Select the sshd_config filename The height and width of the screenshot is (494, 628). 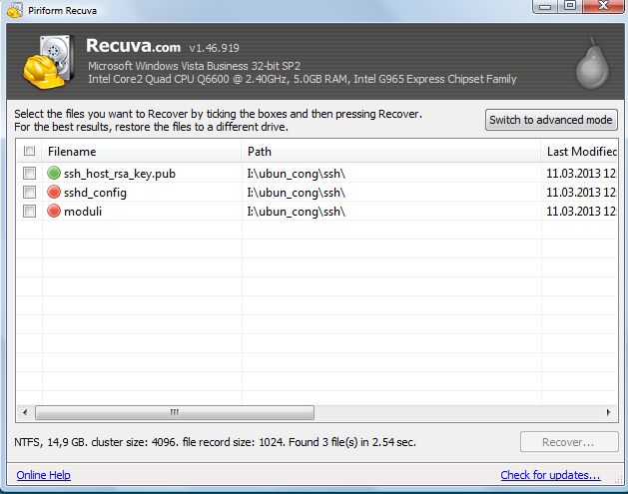click(x=95, y=193)
